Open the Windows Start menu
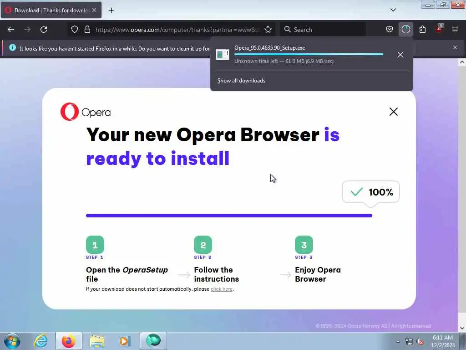Screen dimensions: 466x350 [x=12, y=341]
